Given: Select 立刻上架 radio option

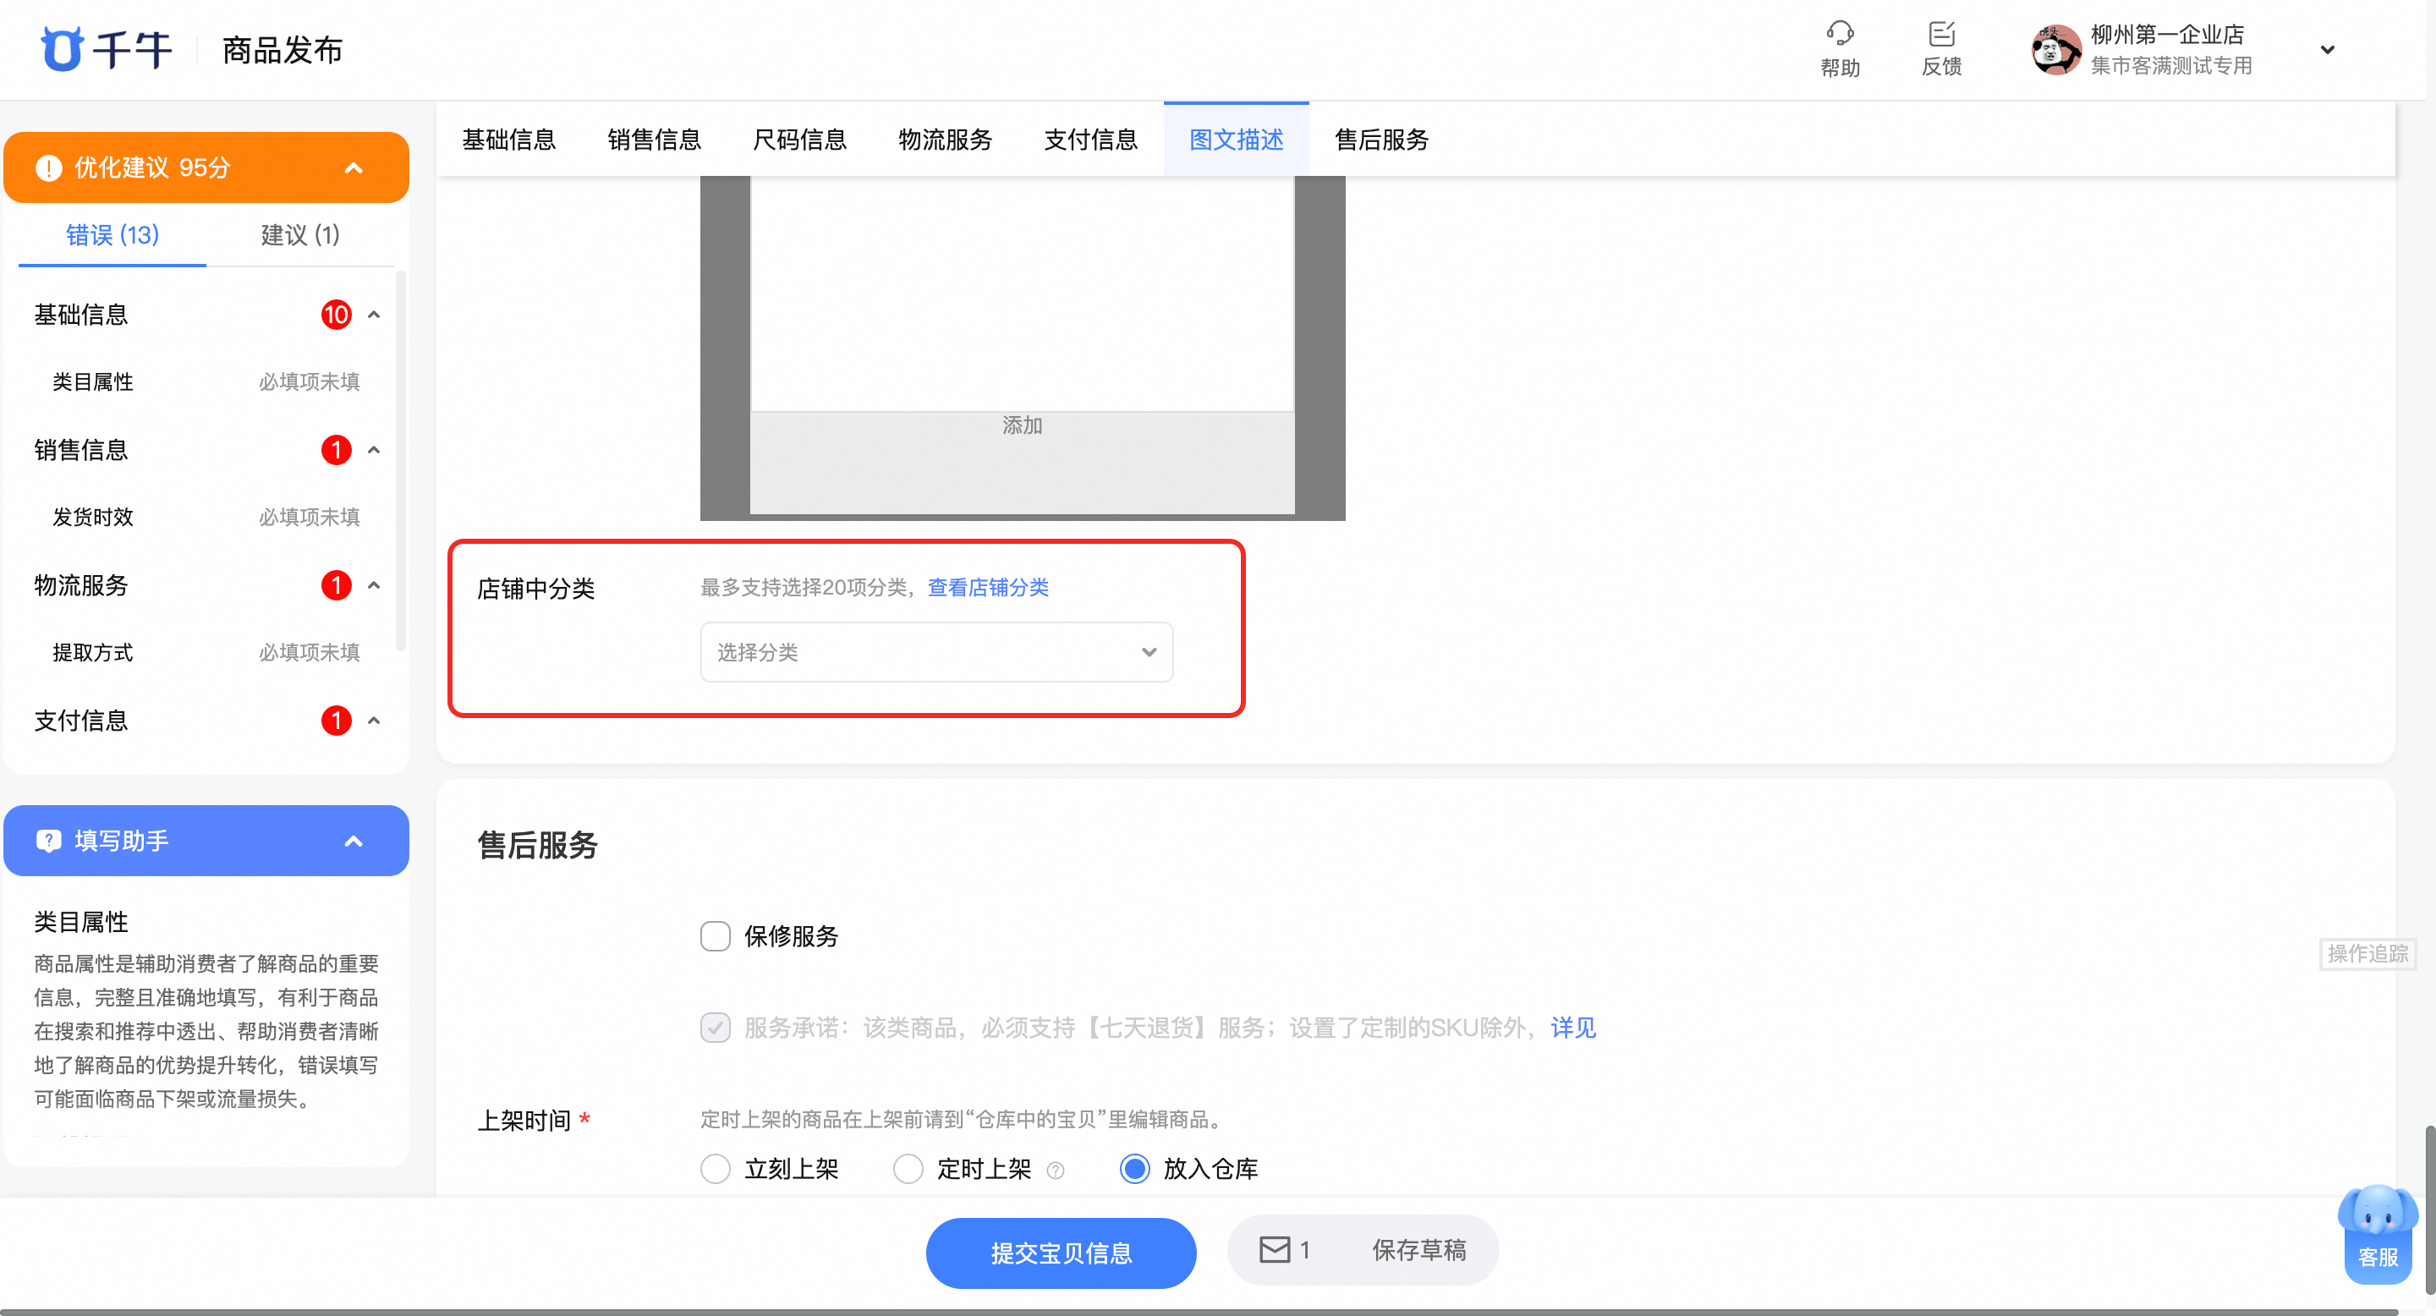Looking at the screenshot, I should (715, 1169).
